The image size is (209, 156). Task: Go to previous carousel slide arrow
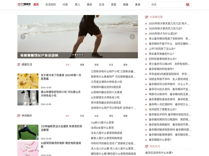(x=23, y=37)
